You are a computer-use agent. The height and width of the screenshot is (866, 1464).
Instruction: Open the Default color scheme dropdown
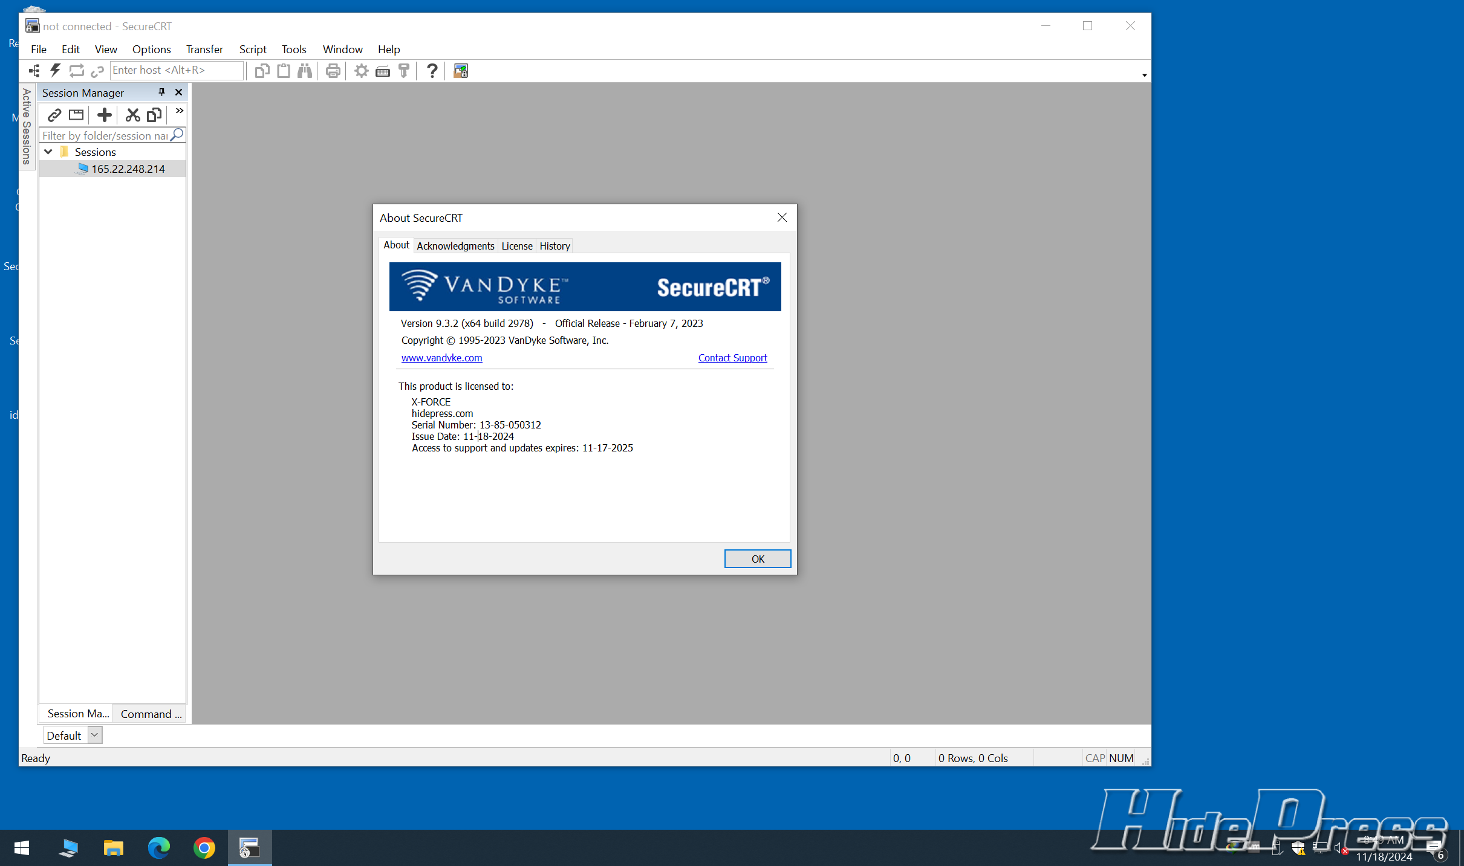tap(95, 735)
